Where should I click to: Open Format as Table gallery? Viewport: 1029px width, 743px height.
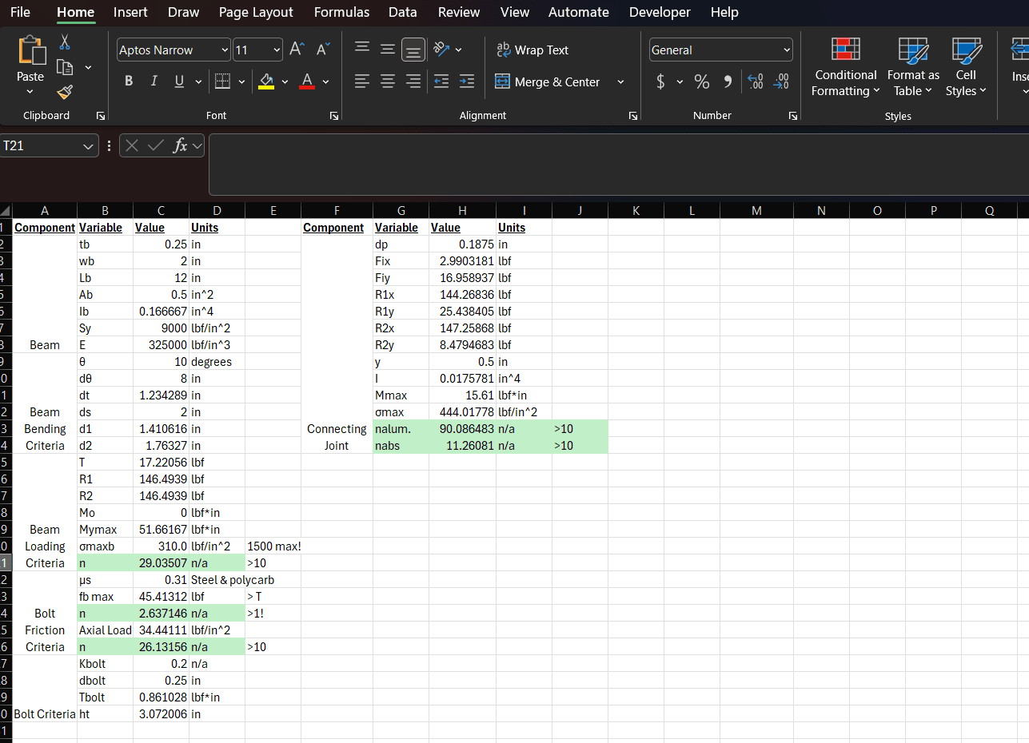coord(913,66)
